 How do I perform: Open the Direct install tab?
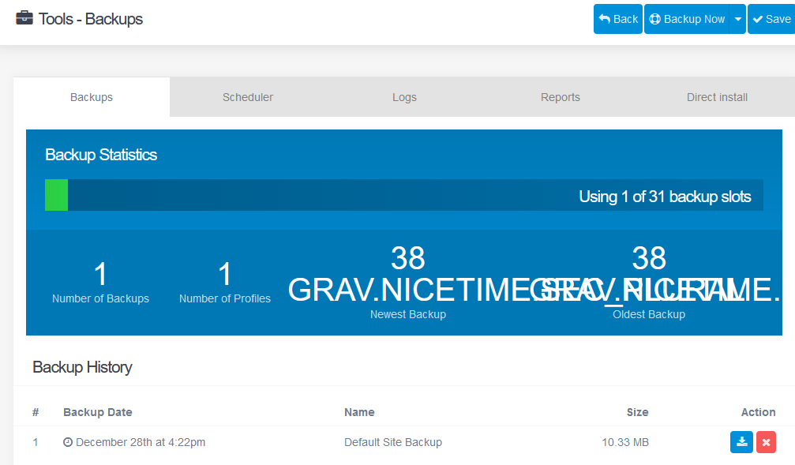pos(717,97)
